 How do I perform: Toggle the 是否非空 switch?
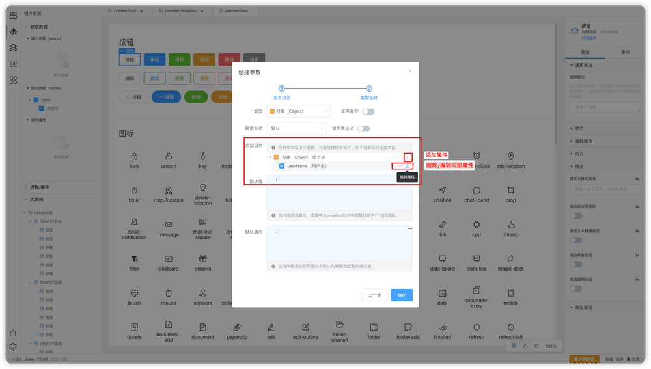pyautogui.click(x=368, y=111)
